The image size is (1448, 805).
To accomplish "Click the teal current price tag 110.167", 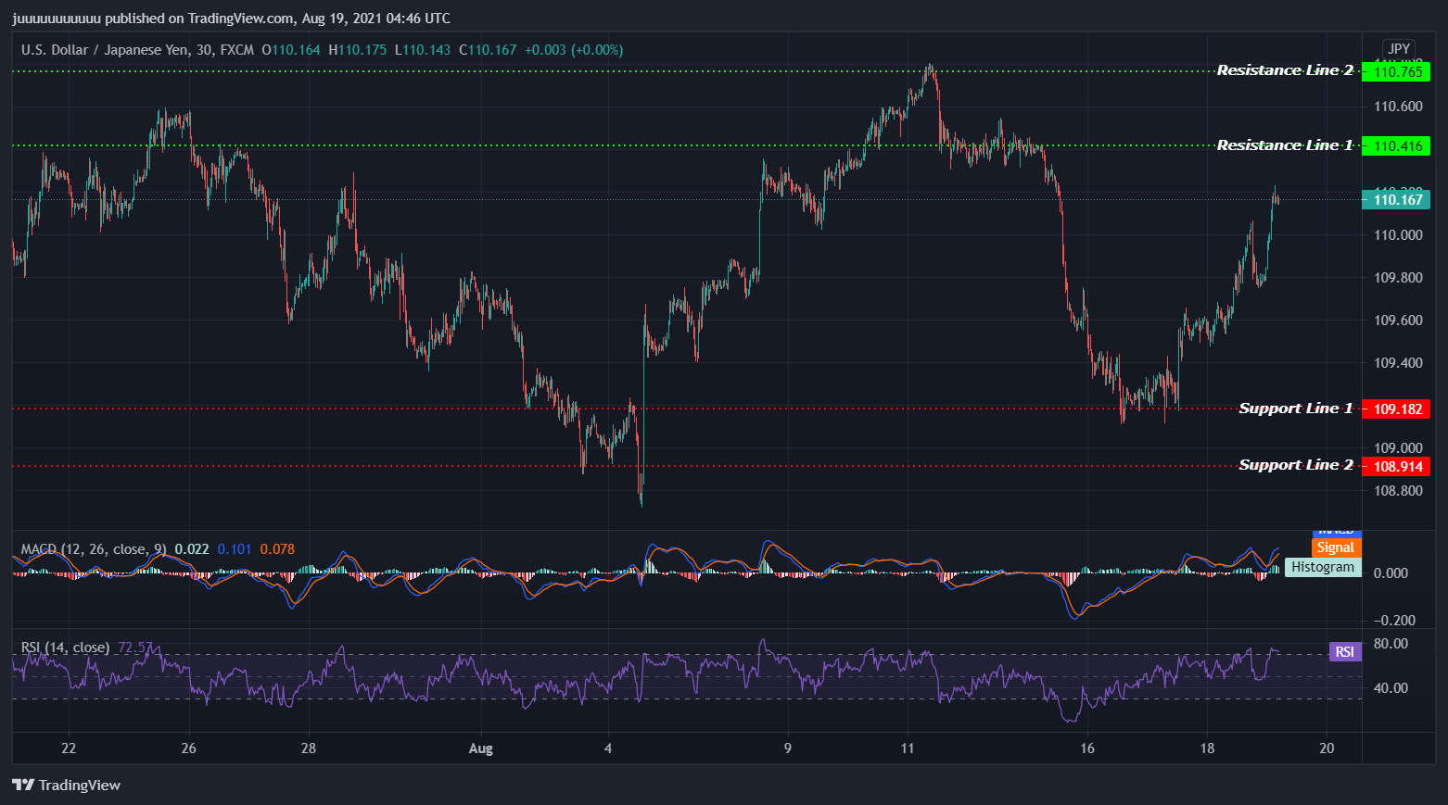I will tap(1397, 199).
